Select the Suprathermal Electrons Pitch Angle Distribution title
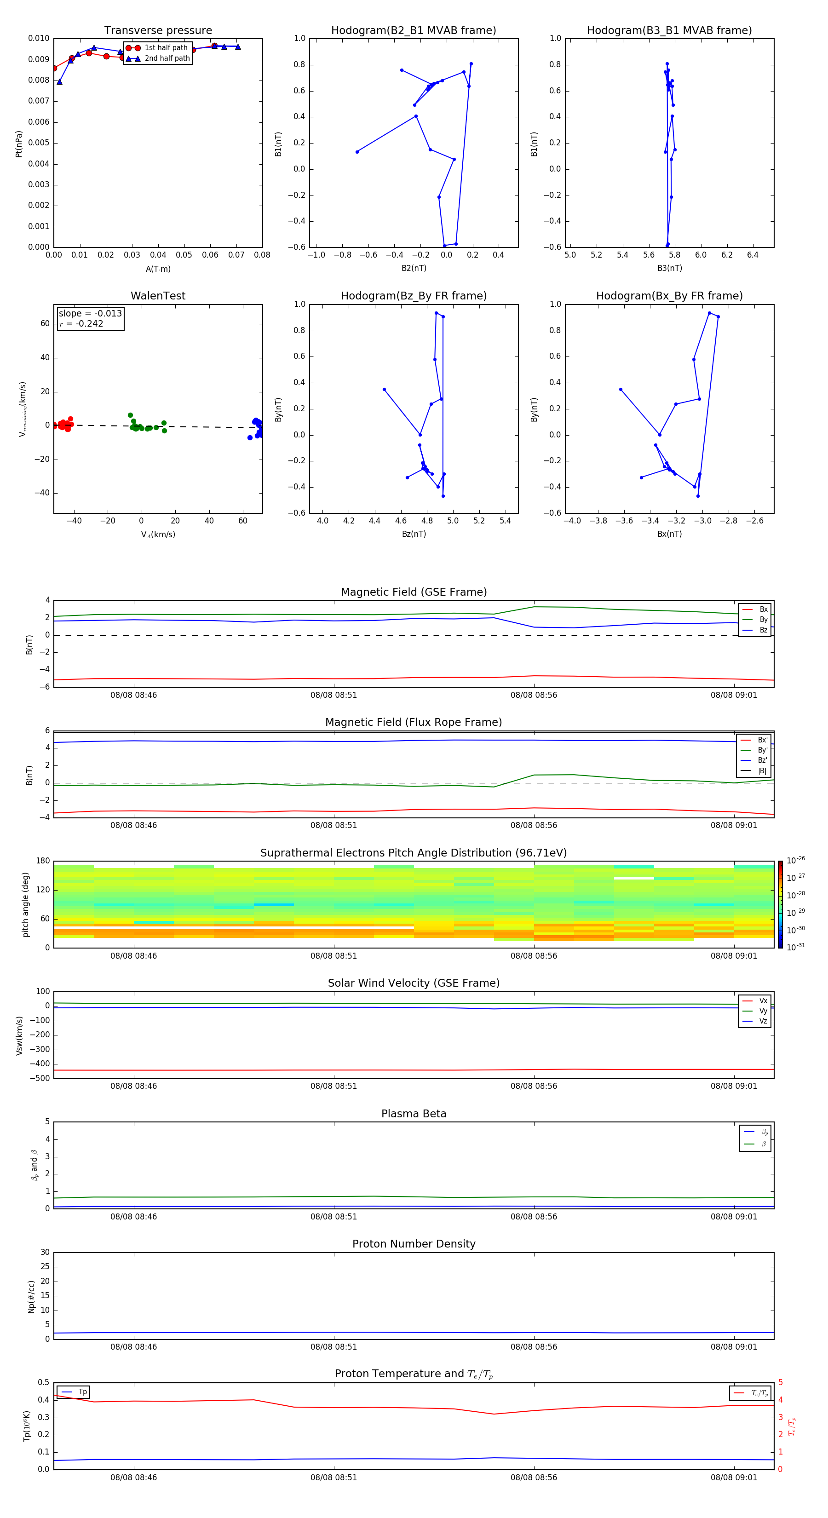Screen dimensions: 828x1518 [414, 853]
